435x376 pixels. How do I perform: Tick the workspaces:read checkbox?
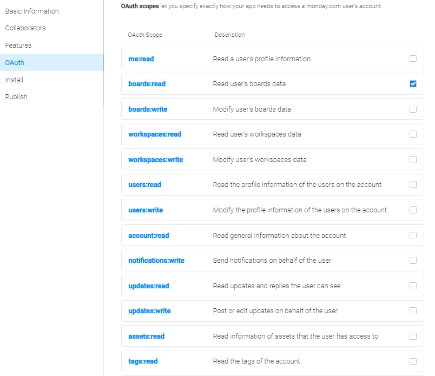tap(413, 134)
